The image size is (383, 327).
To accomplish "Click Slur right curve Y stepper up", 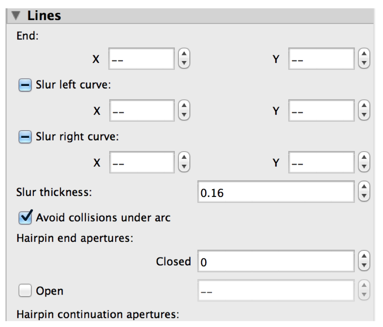I will click(x=364, y=160).
